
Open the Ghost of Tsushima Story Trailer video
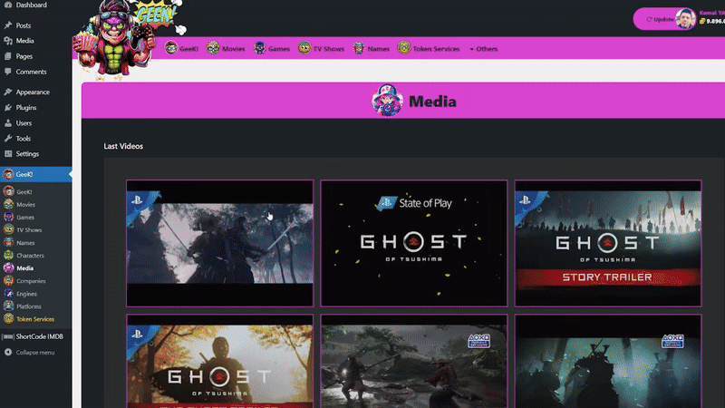point(608,243)
